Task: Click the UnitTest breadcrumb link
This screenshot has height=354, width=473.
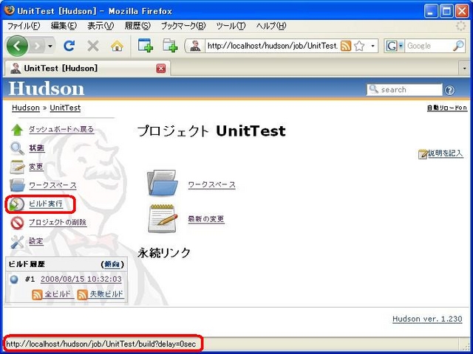Action: 65,108
